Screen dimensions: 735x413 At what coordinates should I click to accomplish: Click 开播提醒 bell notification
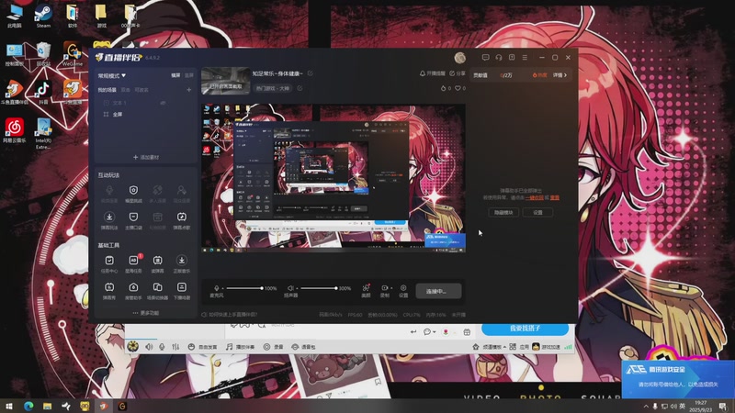pos(432,73)
